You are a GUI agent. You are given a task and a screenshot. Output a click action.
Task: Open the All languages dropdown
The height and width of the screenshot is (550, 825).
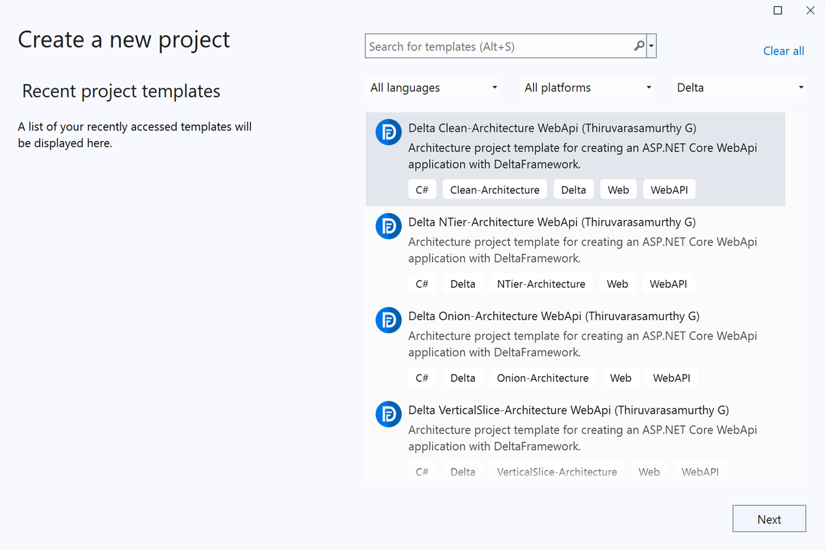click(433, 88)
